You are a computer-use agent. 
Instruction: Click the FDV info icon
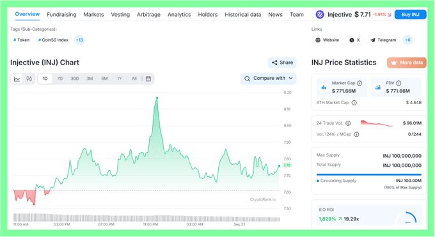(x=399, y=83)
